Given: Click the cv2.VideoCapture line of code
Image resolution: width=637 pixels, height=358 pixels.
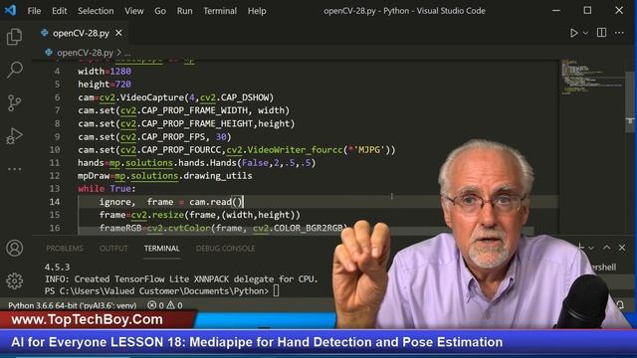Looking at the screenshot, I should [176, 97].
